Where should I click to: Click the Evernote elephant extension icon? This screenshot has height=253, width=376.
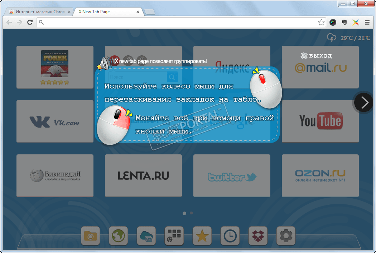pos(344,22)
